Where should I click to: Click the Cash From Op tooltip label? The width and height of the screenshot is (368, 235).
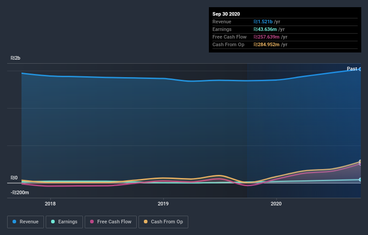[228, 44]
